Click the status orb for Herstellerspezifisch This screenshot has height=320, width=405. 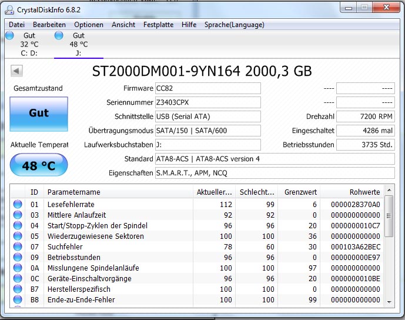(x=18, y=289)
